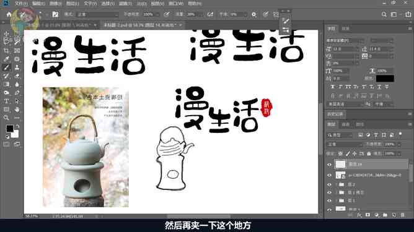Open the black text color swatch
Image resolution: width=414 pixels, height=232 pixels.
coord(385,79)
